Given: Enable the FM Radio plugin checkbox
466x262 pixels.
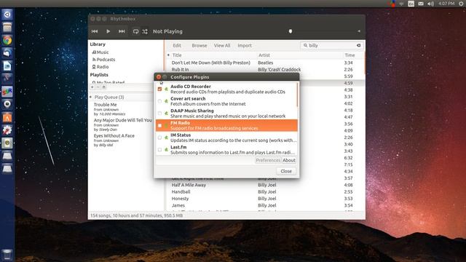Looking at the screenshot, I should 159,126.
